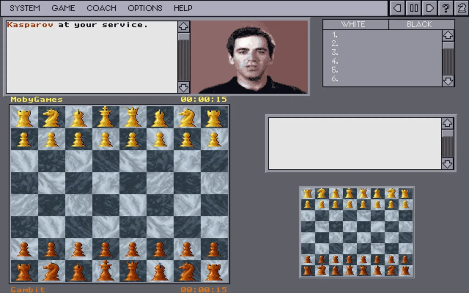Screen dimensions: 469x293
Task: Open the GAME menu
Action: click(x=63, y=8)
